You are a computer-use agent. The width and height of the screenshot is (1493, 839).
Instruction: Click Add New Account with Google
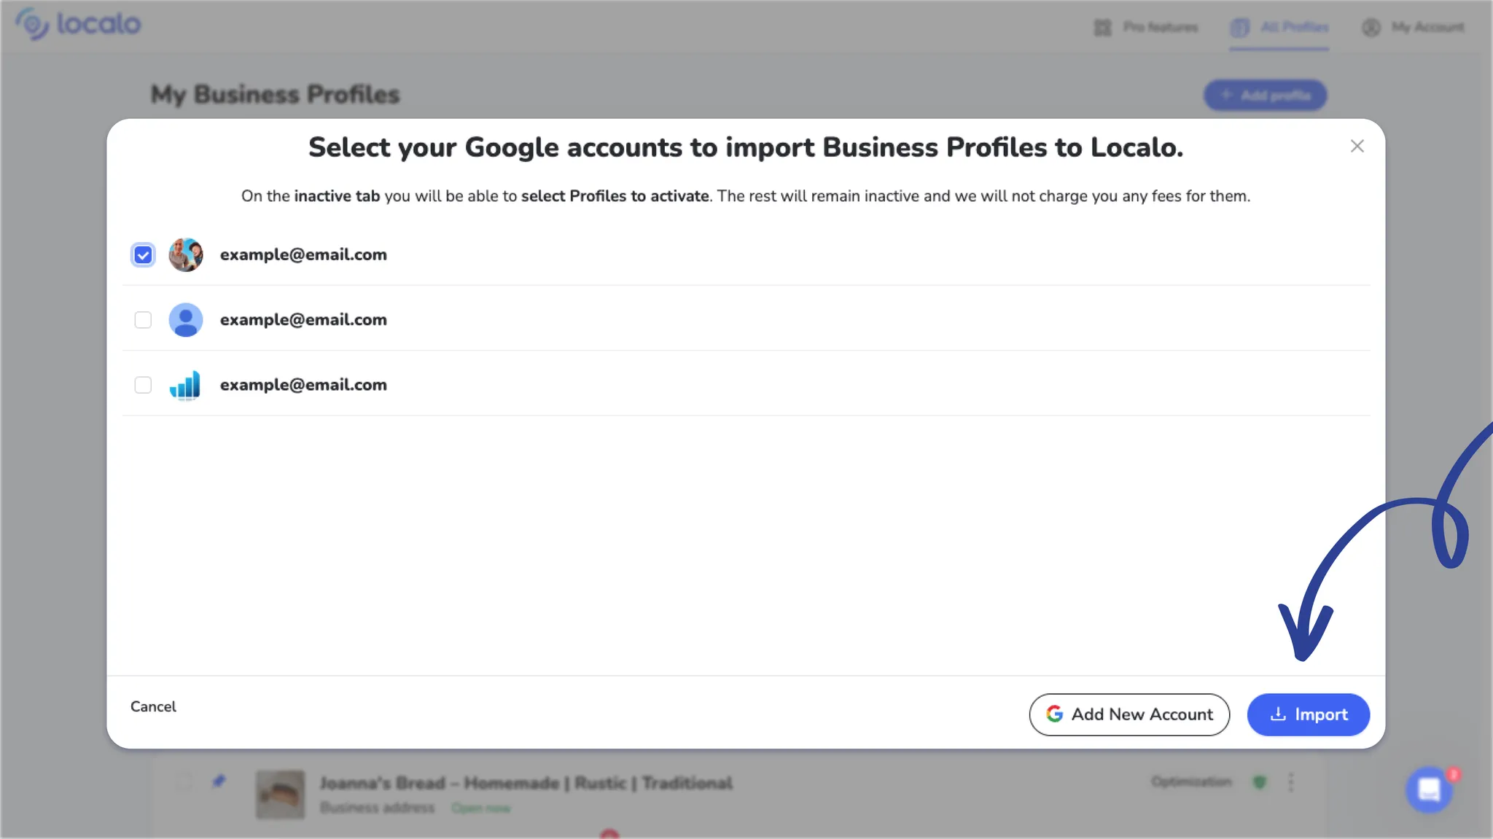[x=1129, y=714]
